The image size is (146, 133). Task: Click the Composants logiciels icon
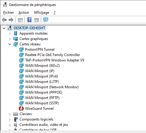[16, 119]
